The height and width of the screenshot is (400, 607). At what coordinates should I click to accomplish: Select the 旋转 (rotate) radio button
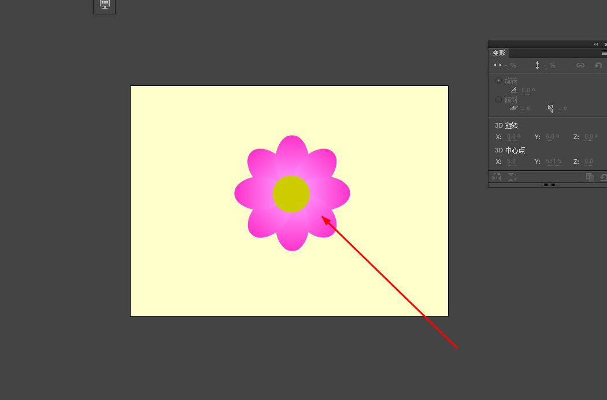(498, 80)
